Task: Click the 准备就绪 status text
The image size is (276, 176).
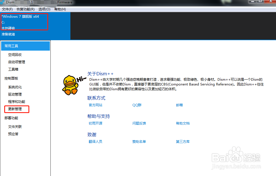Action: (x=8, y=34)
